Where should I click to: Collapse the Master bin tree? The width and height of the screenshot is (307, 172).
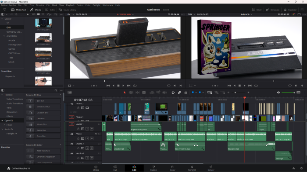2,19
